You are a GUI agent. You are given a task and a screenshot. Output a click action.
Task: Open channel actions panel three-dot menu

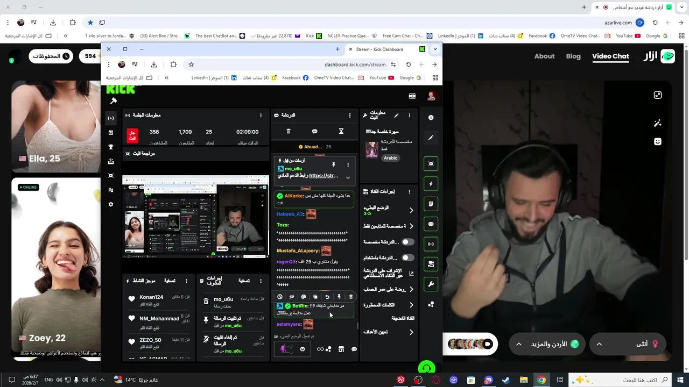pyautogui.click(x=409, y=191)
